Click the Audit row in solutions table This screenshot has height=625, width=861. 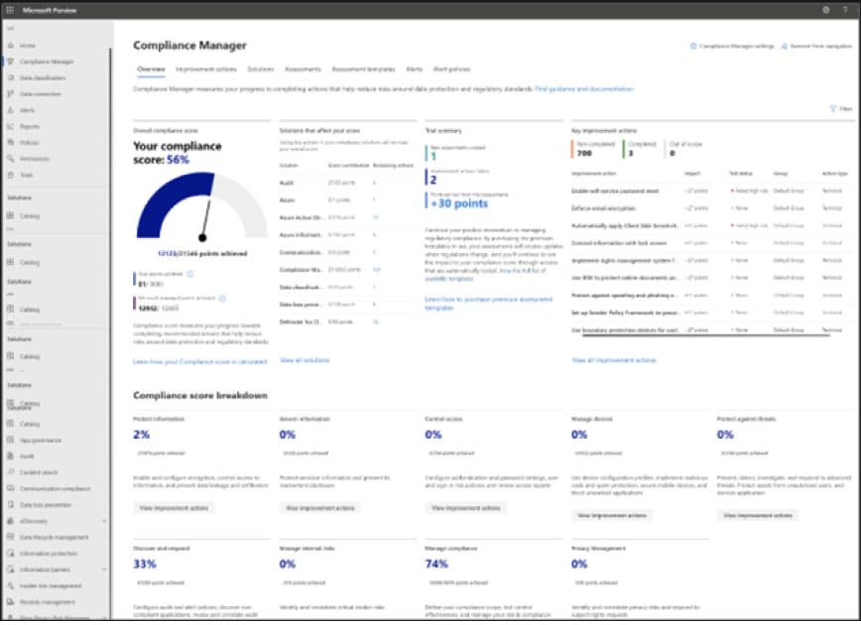point(347,183)
